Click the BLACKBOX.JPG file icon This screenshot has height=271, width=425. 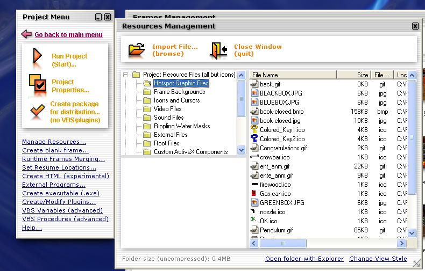[x=254, y=93]
